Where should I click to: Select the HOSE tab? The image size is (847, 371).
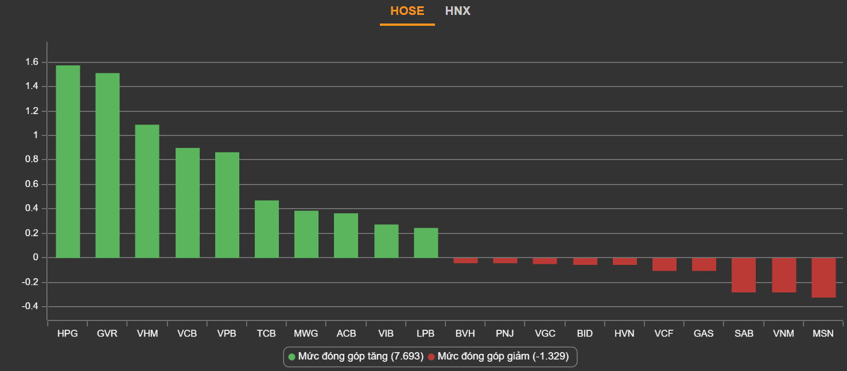pos(407,11)
